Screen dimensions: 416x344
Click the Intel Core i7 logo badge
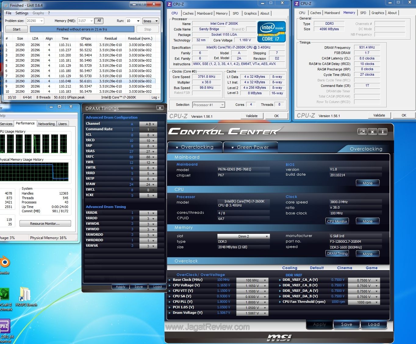[271, 31]
